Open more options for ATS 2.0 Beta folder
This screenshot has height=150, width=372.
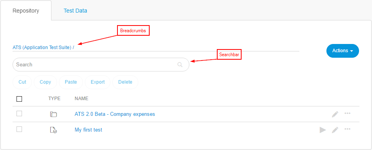point(347,113)
